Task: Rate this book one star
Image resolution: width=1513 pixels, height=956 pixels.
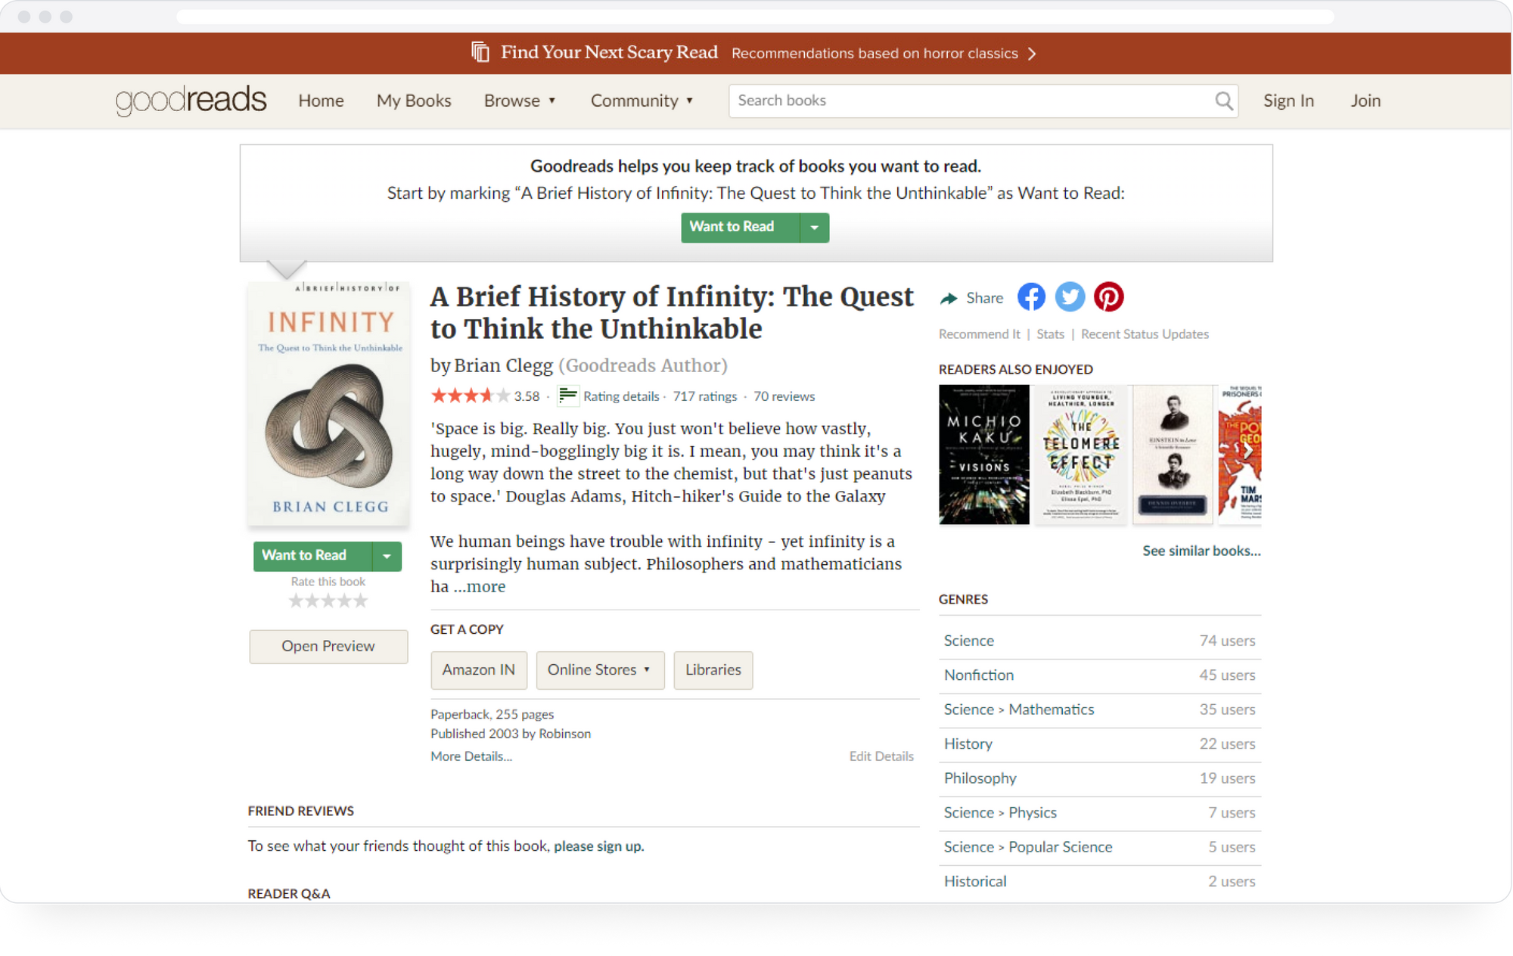Action: point(296,601)
